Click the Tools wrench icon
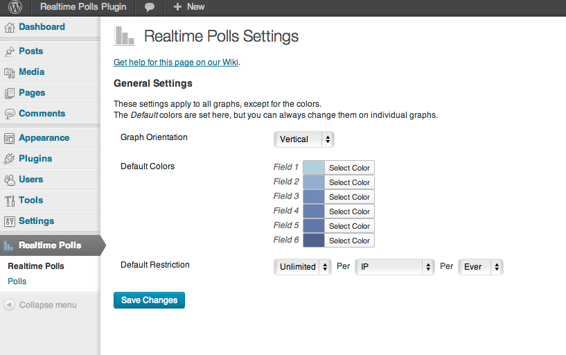Viewport: 566px width, 355px height. (10, 200)
